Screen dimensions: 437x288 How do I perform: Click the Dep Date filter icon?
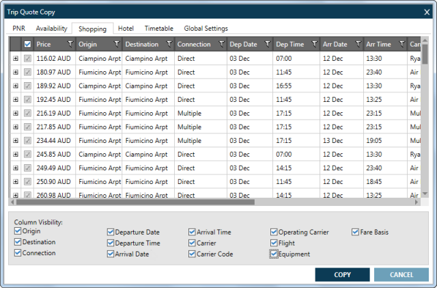pyautogui.click(x=268, y=44)
